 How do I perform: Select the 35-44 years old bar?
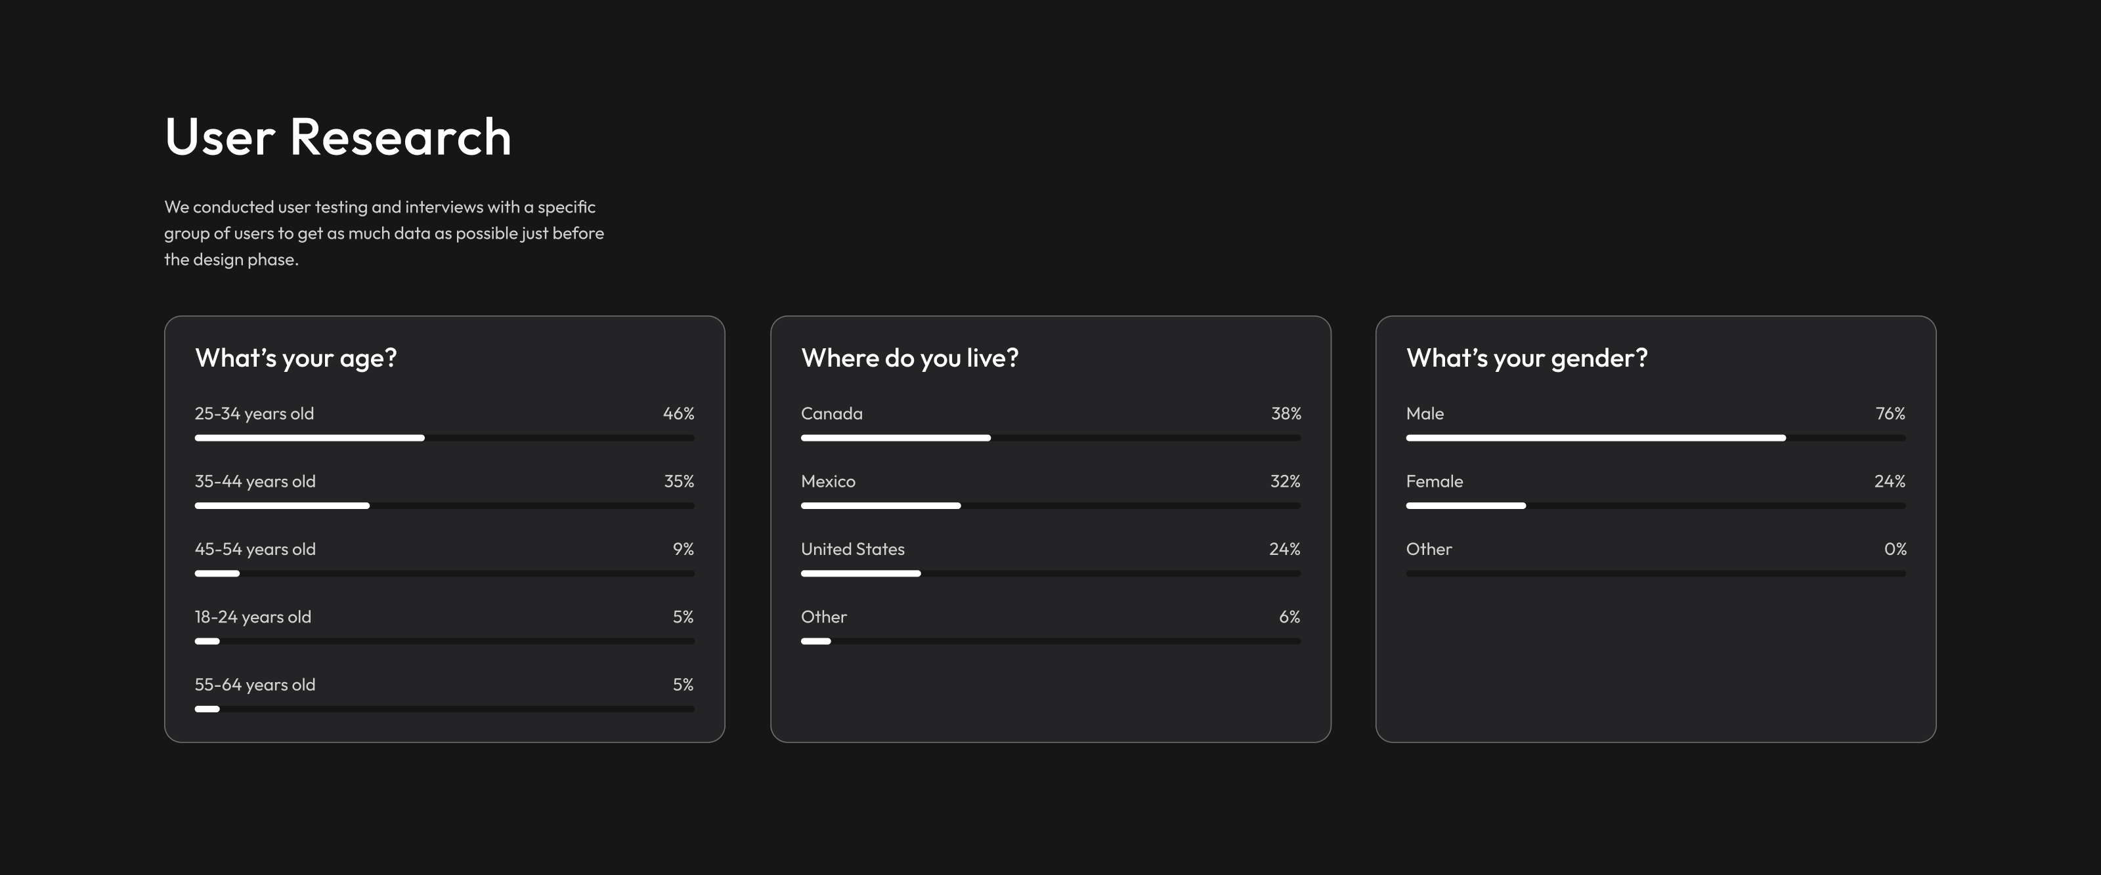444,506
